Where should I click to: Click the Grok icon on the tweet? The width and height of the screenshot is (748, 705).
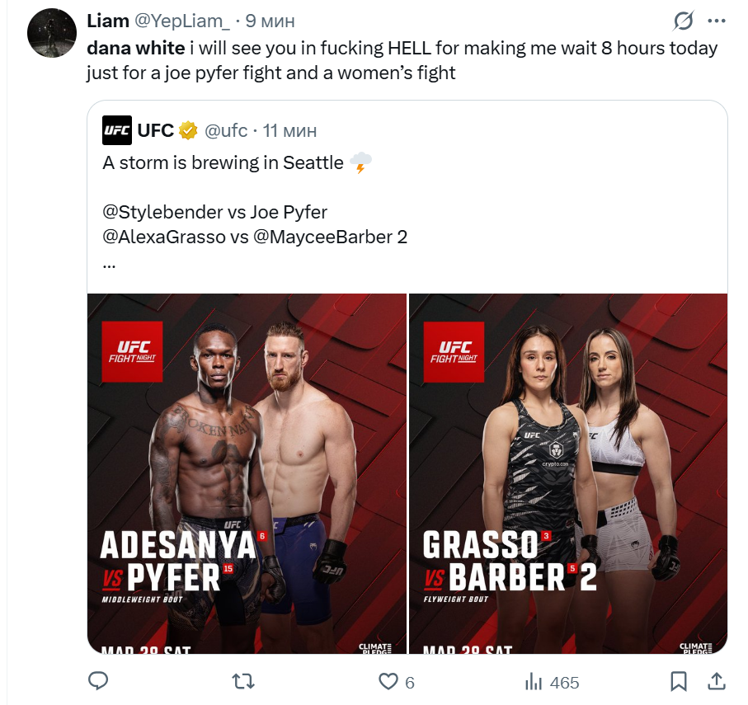pos(683,21)
